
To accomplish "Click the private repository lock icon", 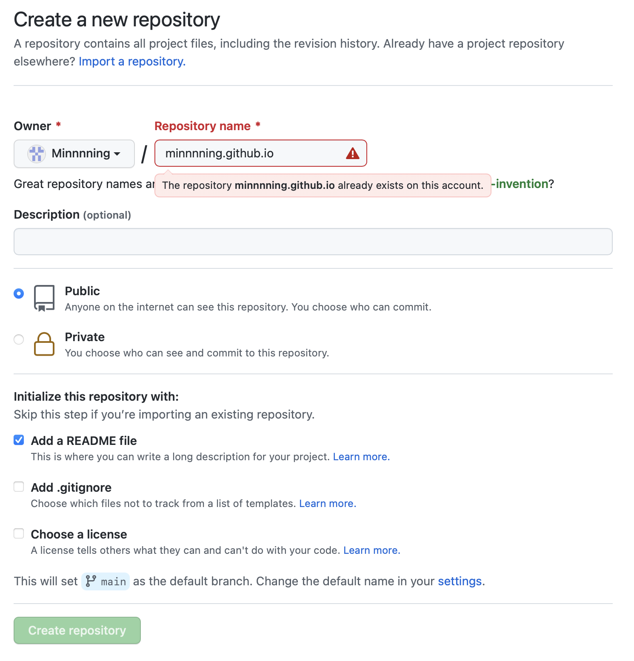I will (44, 344).
